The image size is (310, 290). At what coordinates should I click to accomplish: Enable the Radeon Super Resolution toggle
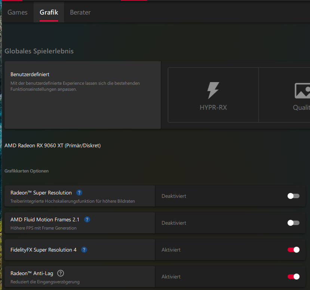click(294, 196)
